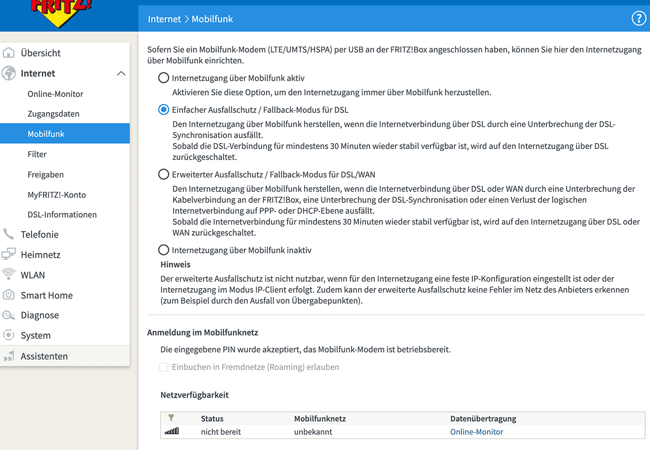Screen dimensions: 650x450
Task: Click 'Mobilfunk' in the breadcrumb header
Action: (212, 19)
